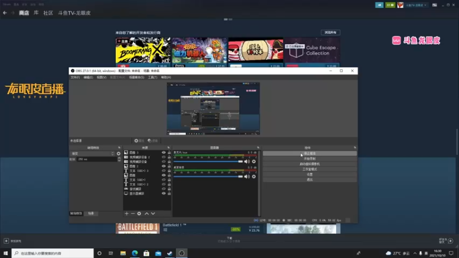The height and width of the screenshot is (258, 459).
Task: Click Steam add game plus icon
Action: [x=6, y=241]
